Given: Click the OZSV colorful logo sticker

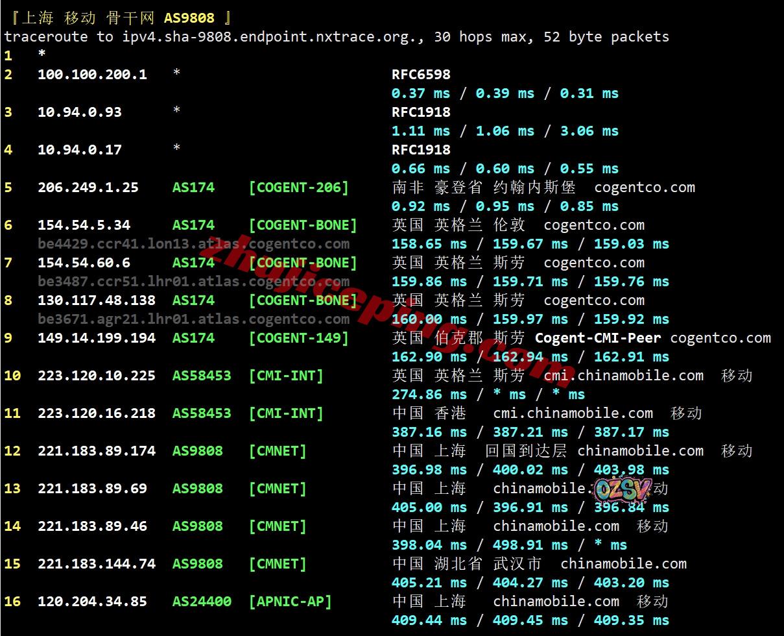Looking at the screenshot, I should (622, 491).
